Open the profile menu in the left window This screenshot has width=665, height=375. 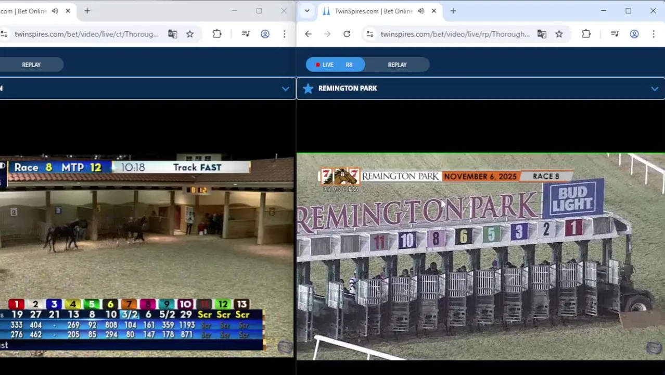(x=265, y=34)
